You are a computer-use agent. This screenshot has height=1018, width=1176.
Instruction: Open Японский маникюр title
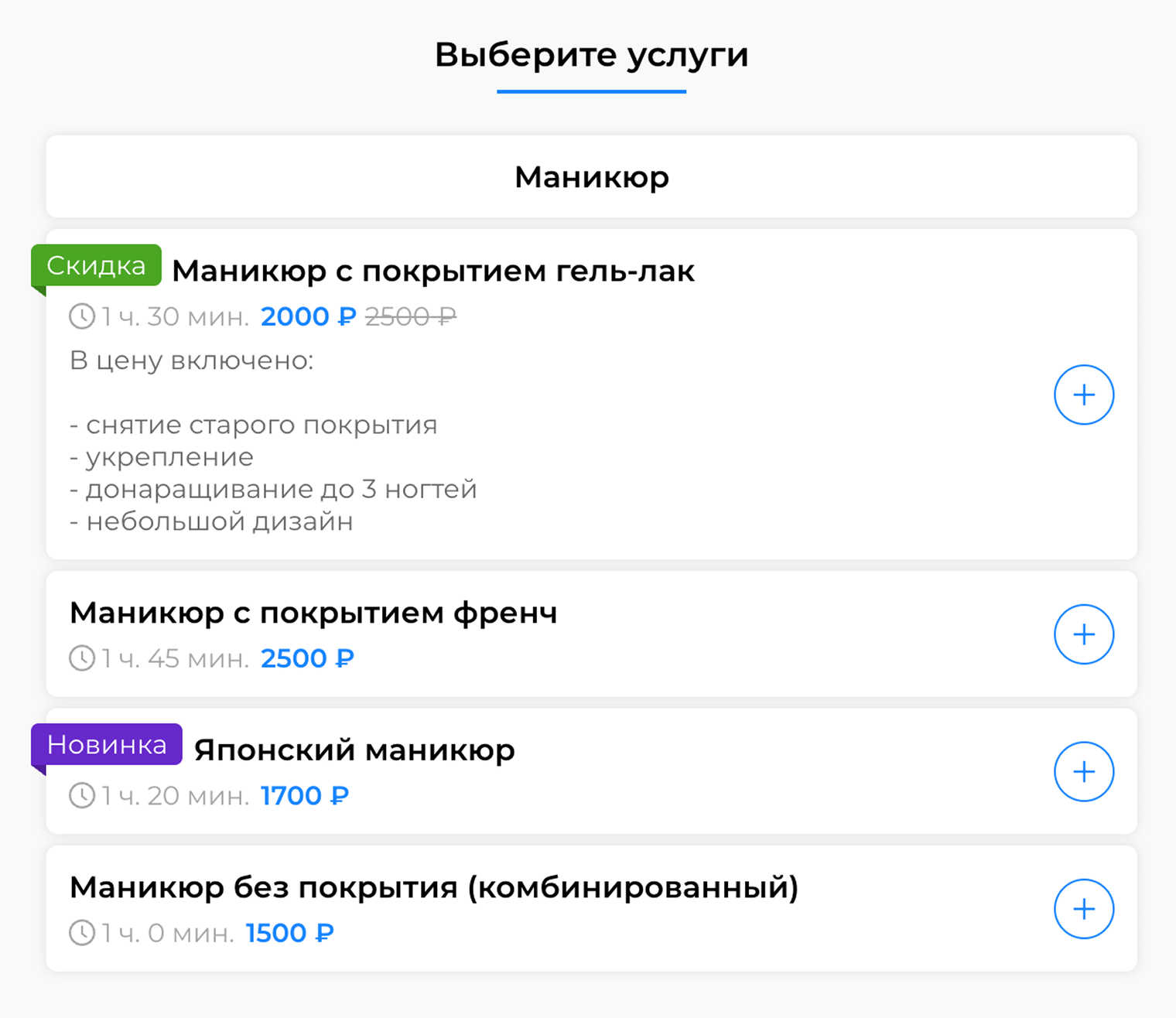point(354,750)
